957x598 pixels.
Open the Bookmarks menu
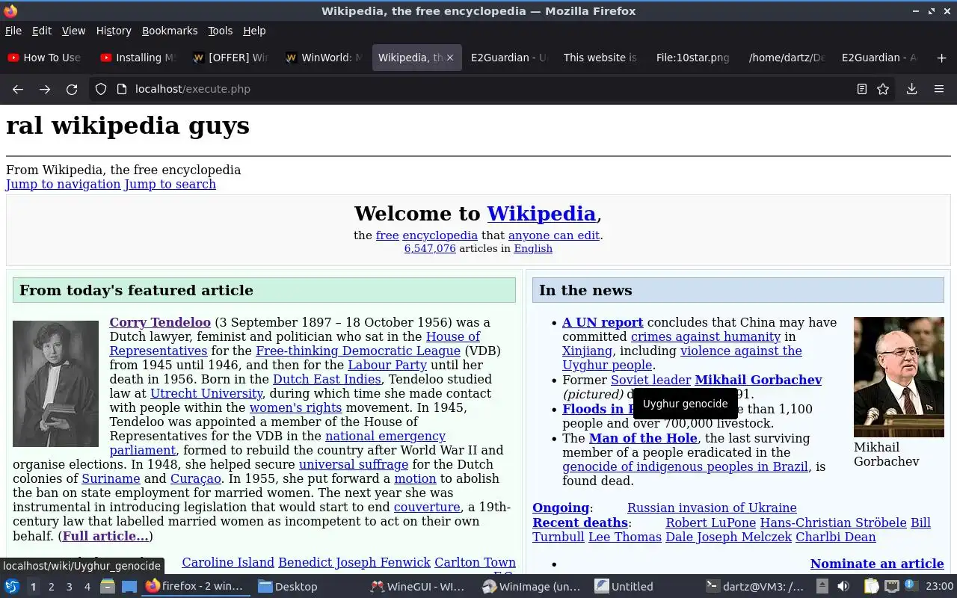pyautogui.click(x=170, y=31)
